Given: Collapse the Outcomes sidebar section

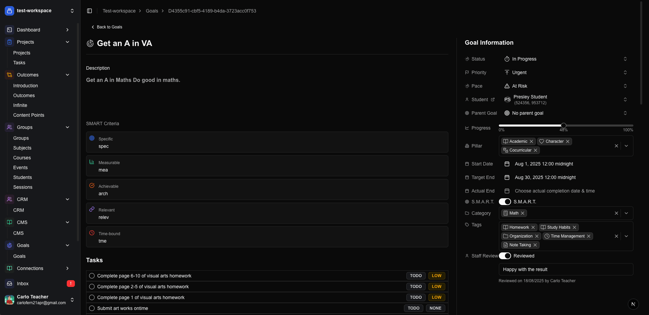Looking at the screenshot, I should pyautogui.click(x=67, y=75).
